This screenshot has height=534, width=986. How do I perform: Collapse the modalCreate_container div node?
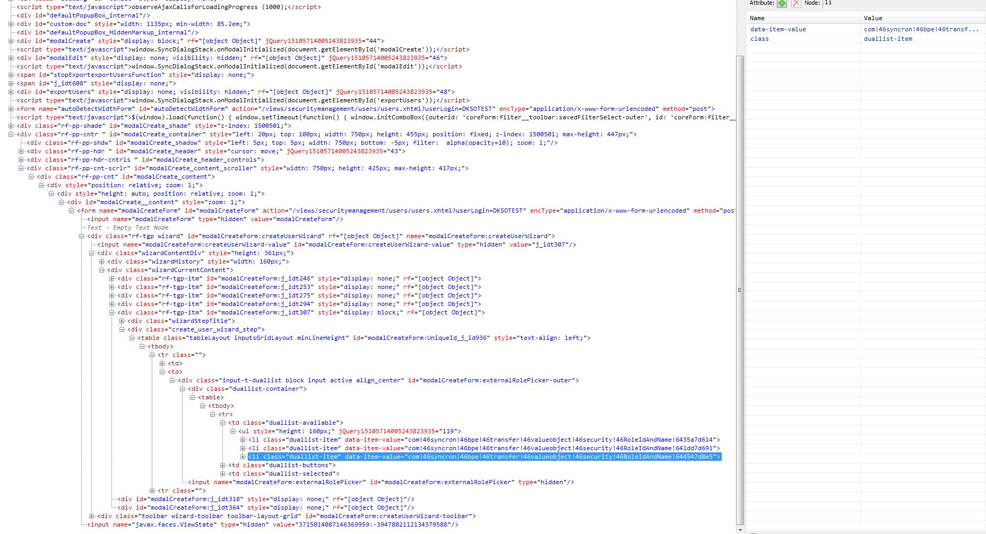[x=11, y=134]
